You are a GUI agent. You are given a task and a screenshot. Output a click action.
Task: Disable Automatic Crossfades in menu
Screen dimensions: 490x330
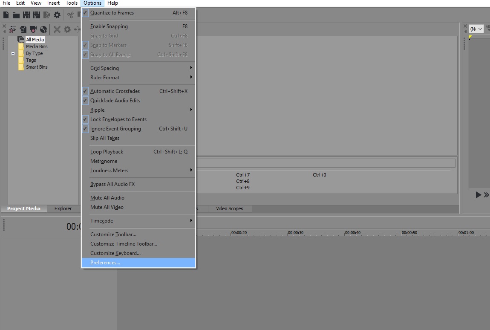coord(115,91)
